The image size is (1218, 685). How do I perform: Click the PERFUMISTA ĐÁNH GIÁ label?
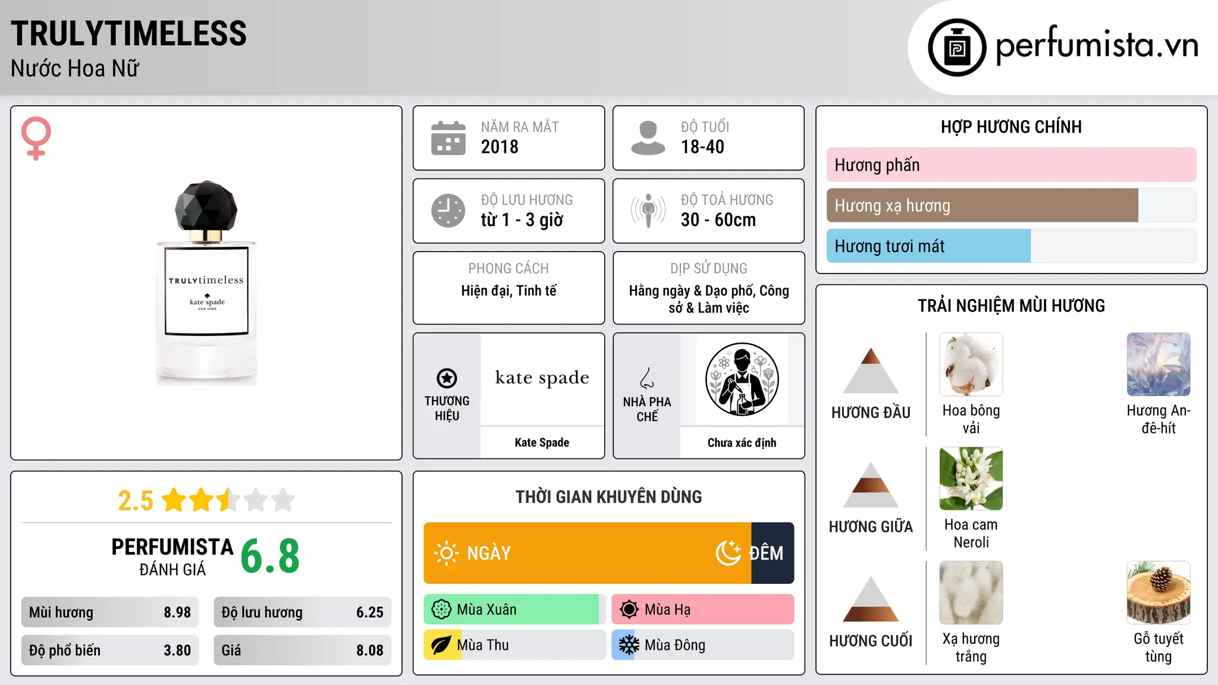172,557
